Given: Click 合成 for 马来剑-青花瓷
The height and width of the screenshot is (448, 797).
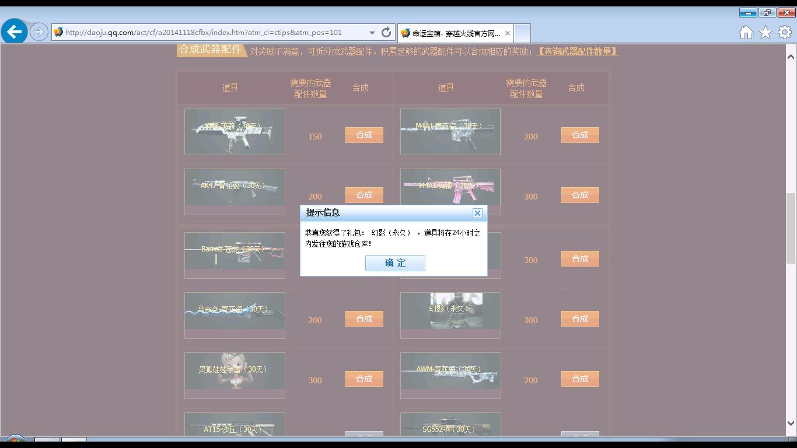Looking at the screenshot, I should pyautogui.click(x=364, y=318).
